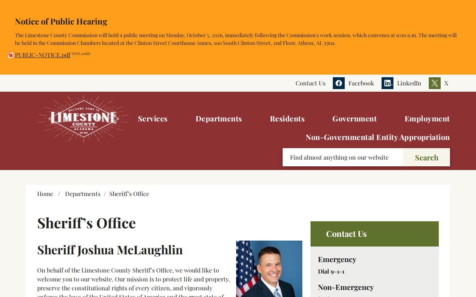Open the LinkedIn icon in the top bar
The width and height of the screenshot is (476, 297).
tap(387, 83)
